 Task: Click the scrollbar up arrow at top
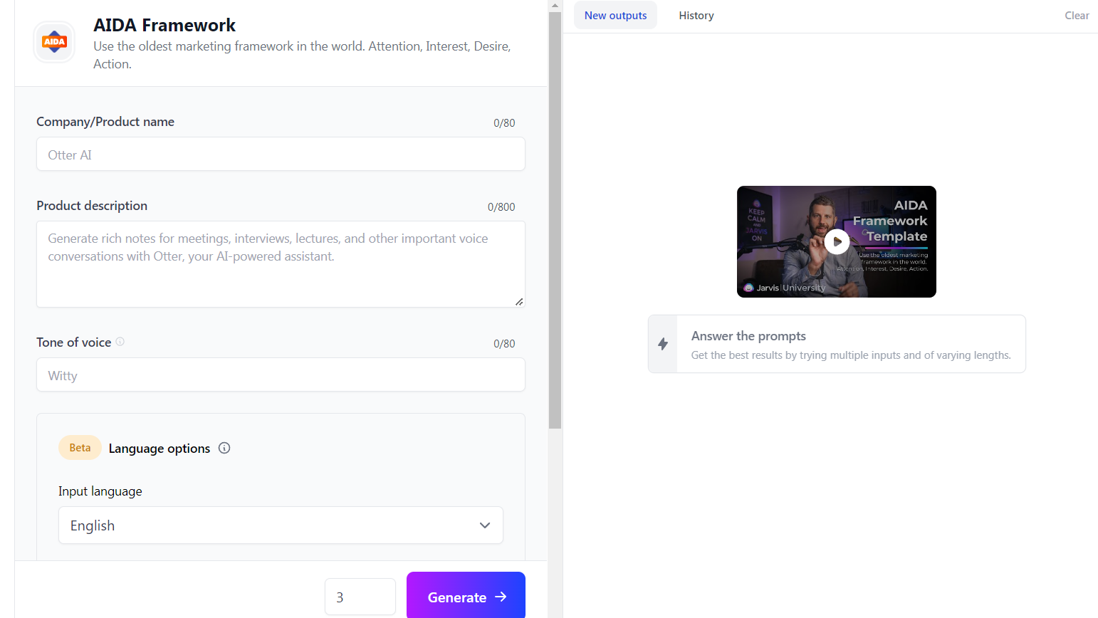click(x=555, y=5)
